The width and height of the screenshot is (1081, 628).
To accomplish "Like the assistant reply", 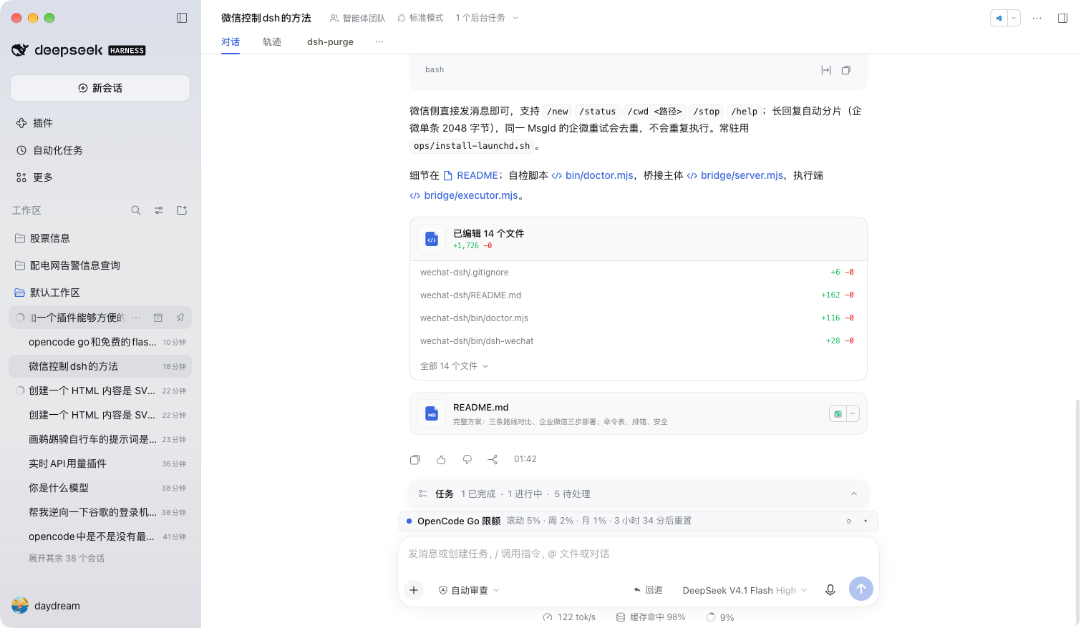I will pos(441,459).
